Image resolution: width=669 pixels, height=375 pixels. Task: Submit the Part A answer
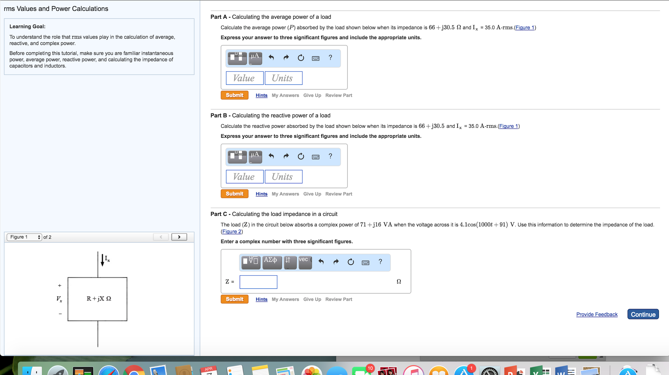click(x=234, y=95)
